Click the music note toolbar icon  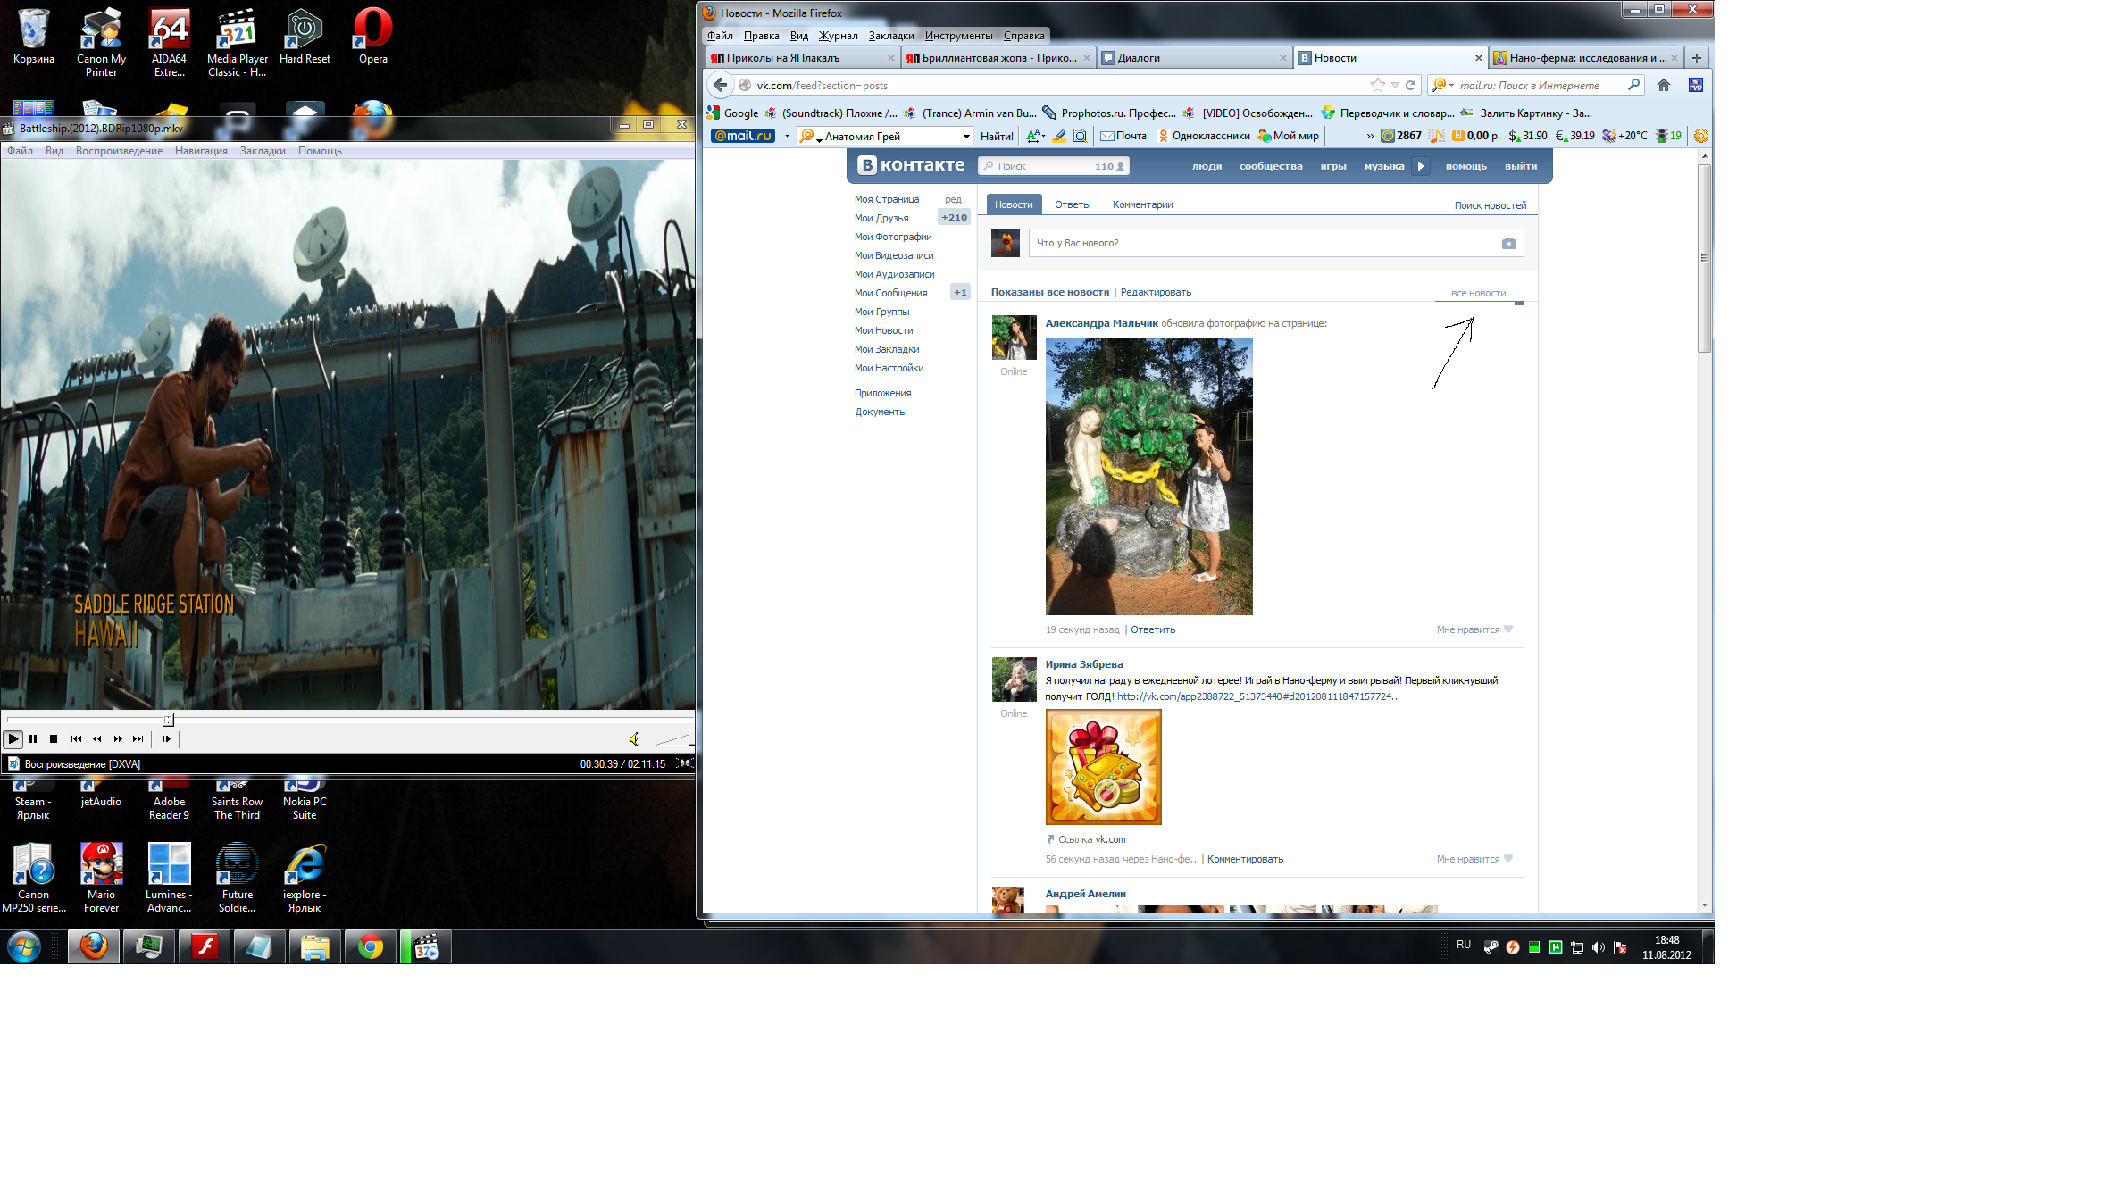[1436, 136]
